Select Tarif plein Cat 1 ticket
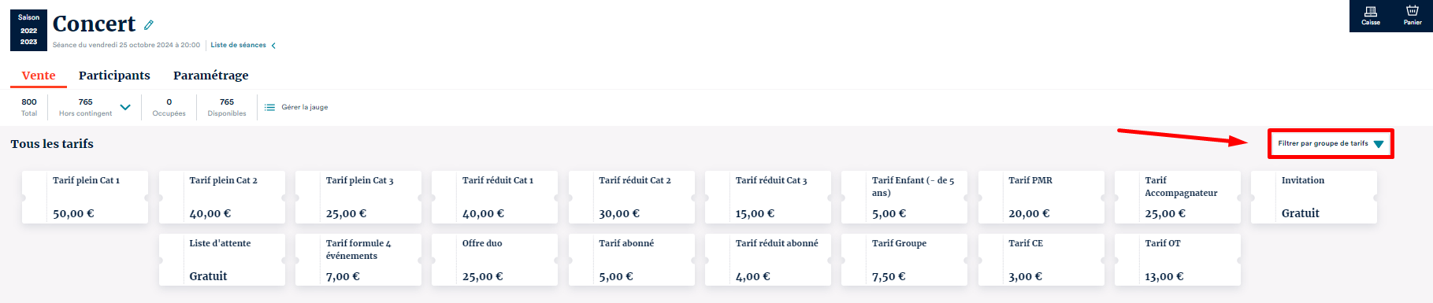Image resolution: width=1433 pixels, height=303 pixels. click(85, 197)
